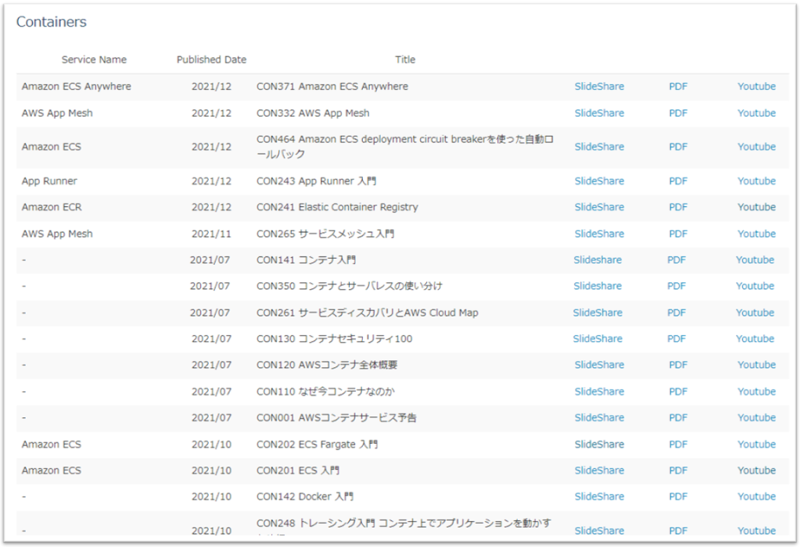Open SlideShare link for CON201 ECS row
The image size is (801, 547).
(x=599, y=470)
